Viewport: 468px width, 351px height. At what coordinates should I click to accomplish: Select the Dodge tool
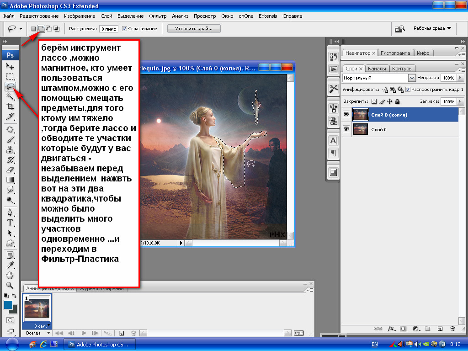(10, 200)
